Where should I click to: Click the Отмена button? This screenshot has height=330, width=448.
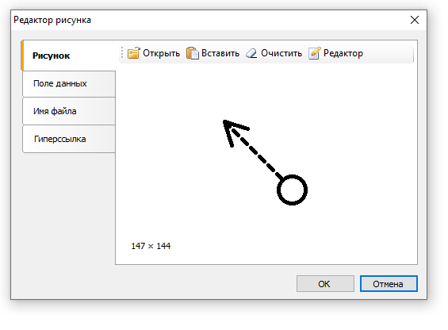[x=389, y=284]
